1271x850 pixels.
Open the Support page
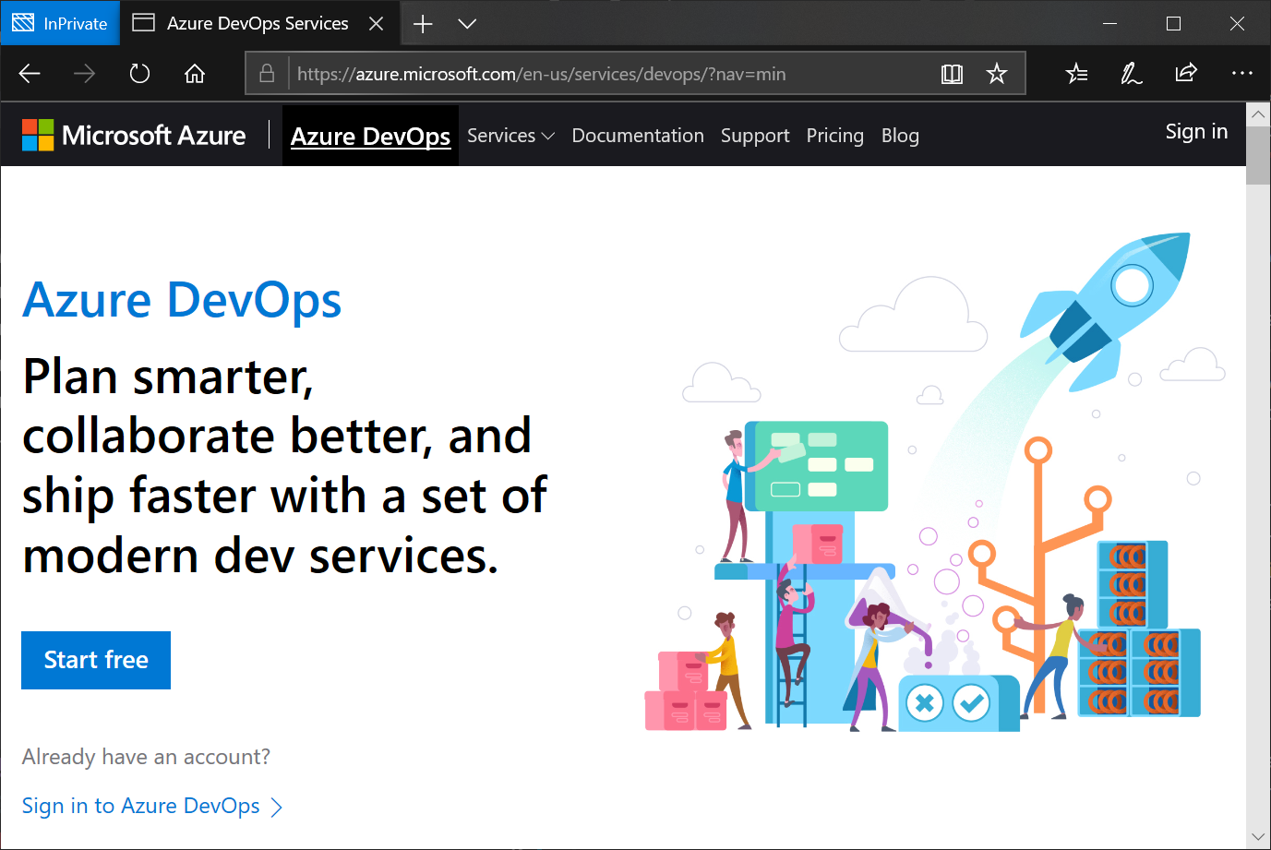(755, 136)
